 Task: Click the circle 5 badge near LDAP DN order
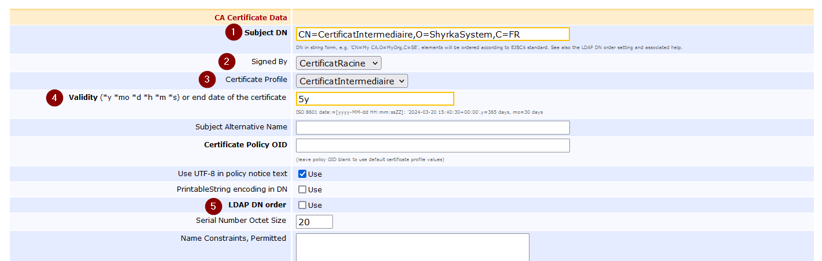coord(214,205)
